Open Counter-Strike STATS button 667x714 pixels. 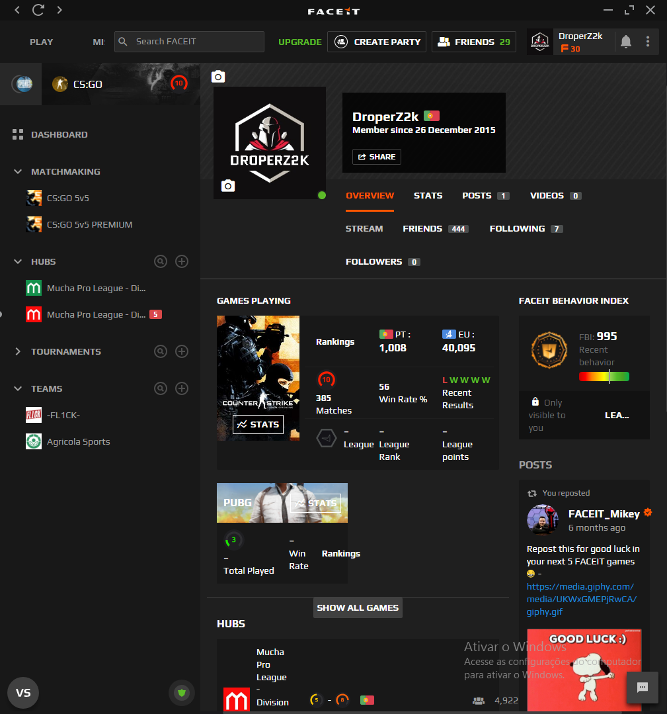click(258, 424)
